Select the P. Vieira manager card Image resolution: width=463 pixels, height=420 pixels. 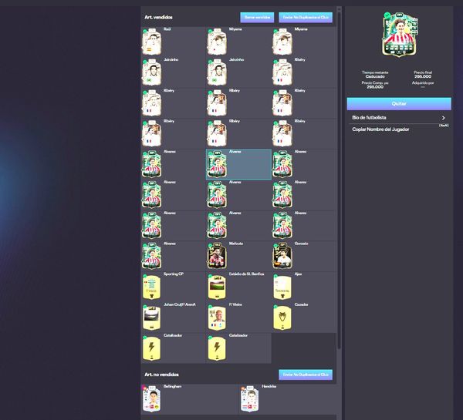[218, 317]
